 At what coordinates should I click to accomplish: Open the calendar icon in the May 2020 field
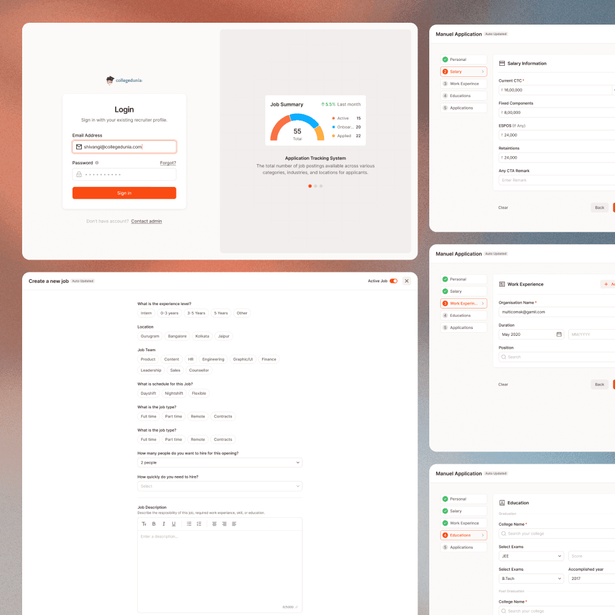[x=559, y=334]
